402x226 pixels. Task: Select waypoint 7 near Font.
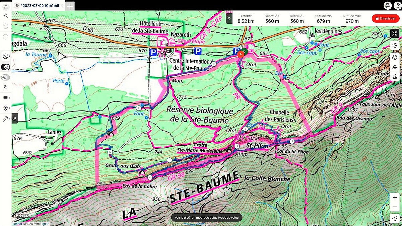pos(138,108)
